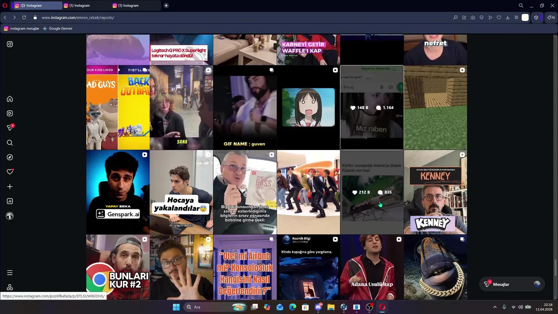Switch to the third Instagram tab
Image resolution: width=558 pixels, height=314 pixels.
135,5
